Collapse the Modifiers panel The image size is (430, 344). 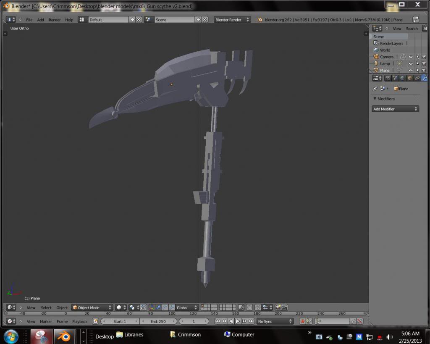[x=375, y=99]
